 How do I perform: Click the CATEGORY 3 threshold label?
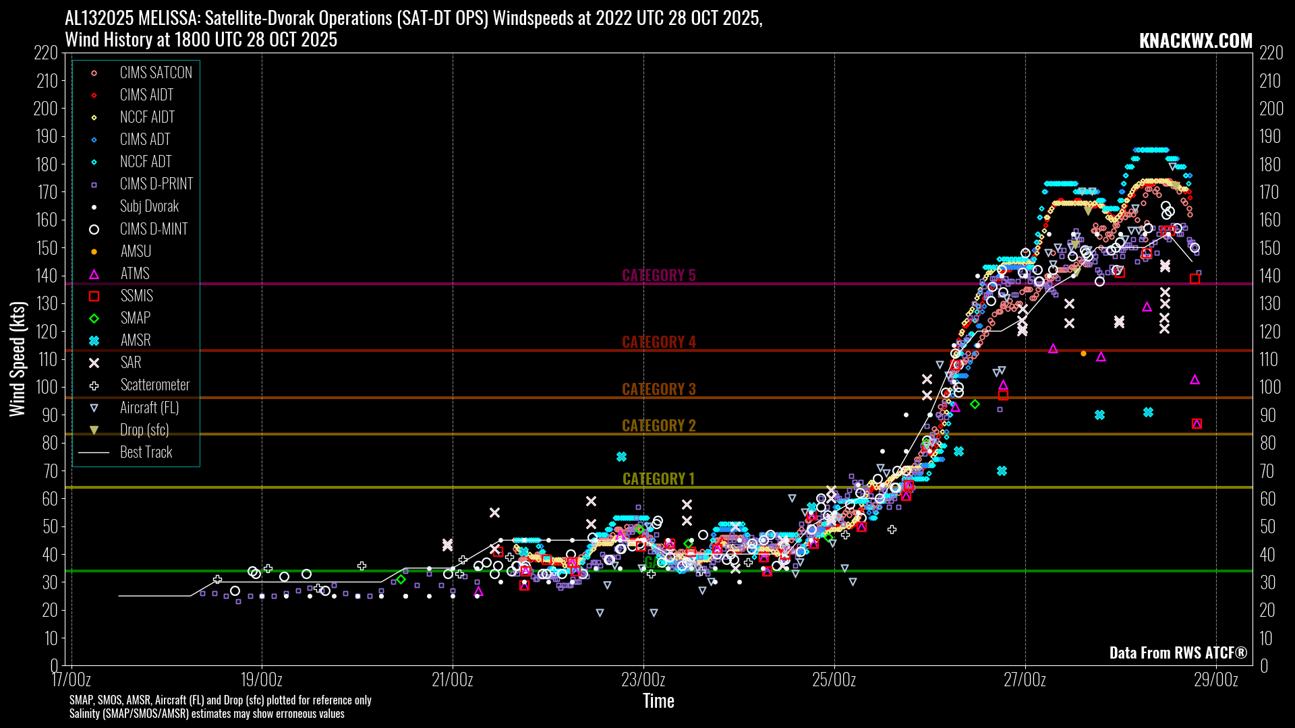(x=658, y=389)
